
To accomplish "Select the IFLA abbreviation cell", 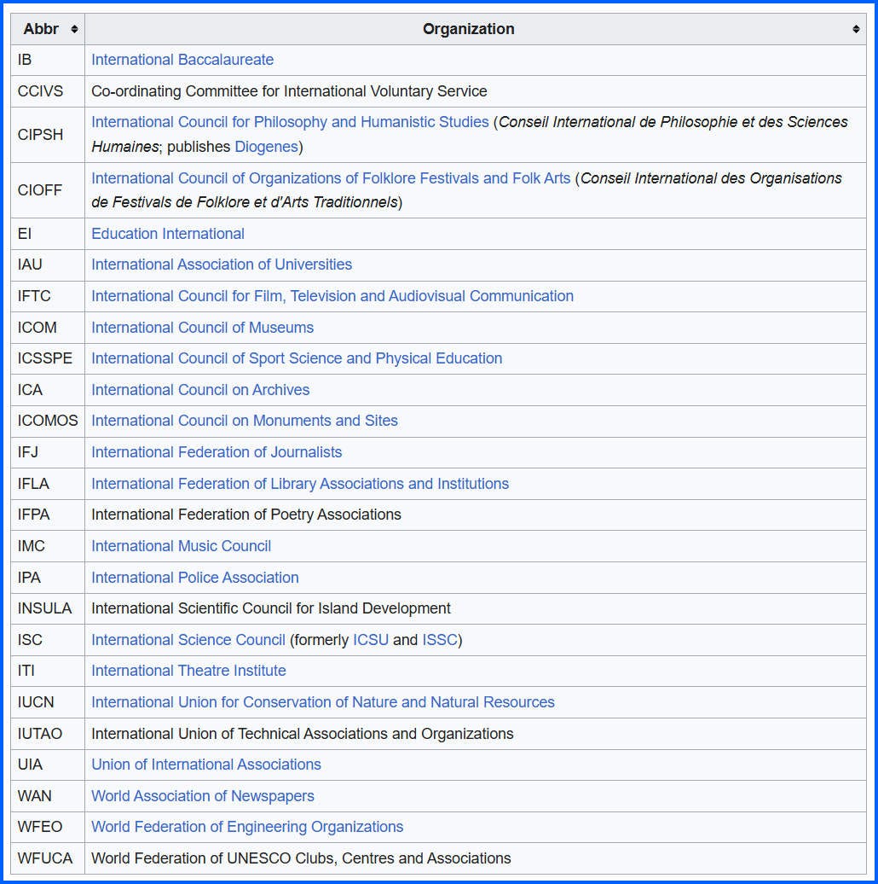I will pyautogui.click(x=47, y=484).
